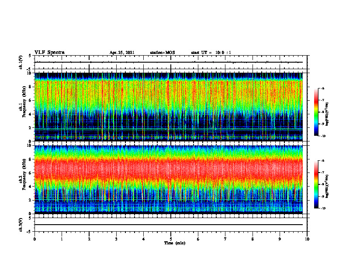Image resolution: width=346 pixels, height=268 pixels.
Task: Click the '-10' label on ch.2 color bar
Action: point(323,208)
